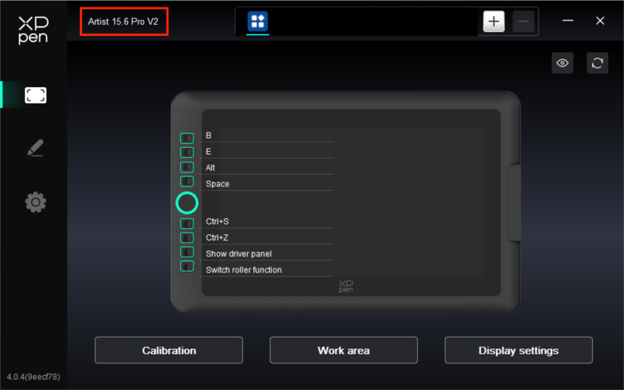Open Display settings
The height and width of the screenshot is (390, 624).
(x=518, y=350)
